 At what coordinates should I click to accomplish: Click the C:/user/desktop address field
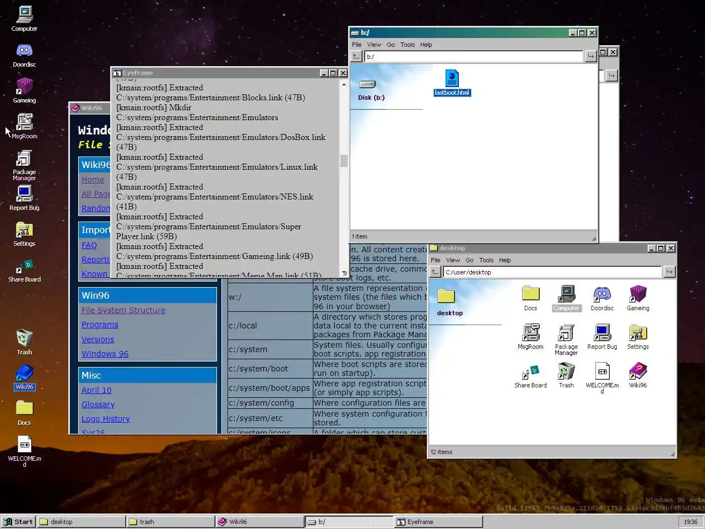coord(552,272)
